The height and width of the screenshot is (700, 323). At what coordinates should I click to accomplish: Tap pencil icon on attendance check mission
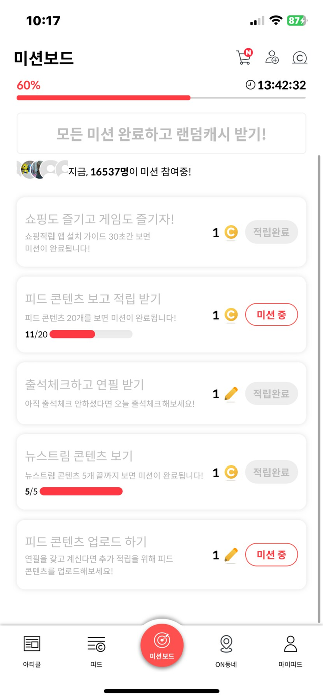[x=231, y=394]
